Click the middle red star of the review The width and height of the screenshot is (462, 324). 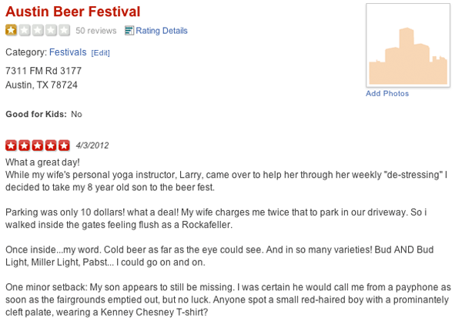(x=38, y=145)
